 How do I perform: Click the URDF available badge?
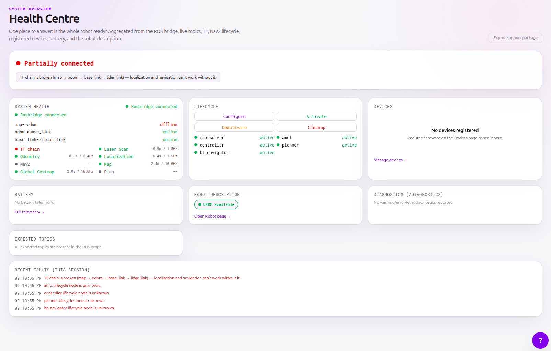[216, 204]
